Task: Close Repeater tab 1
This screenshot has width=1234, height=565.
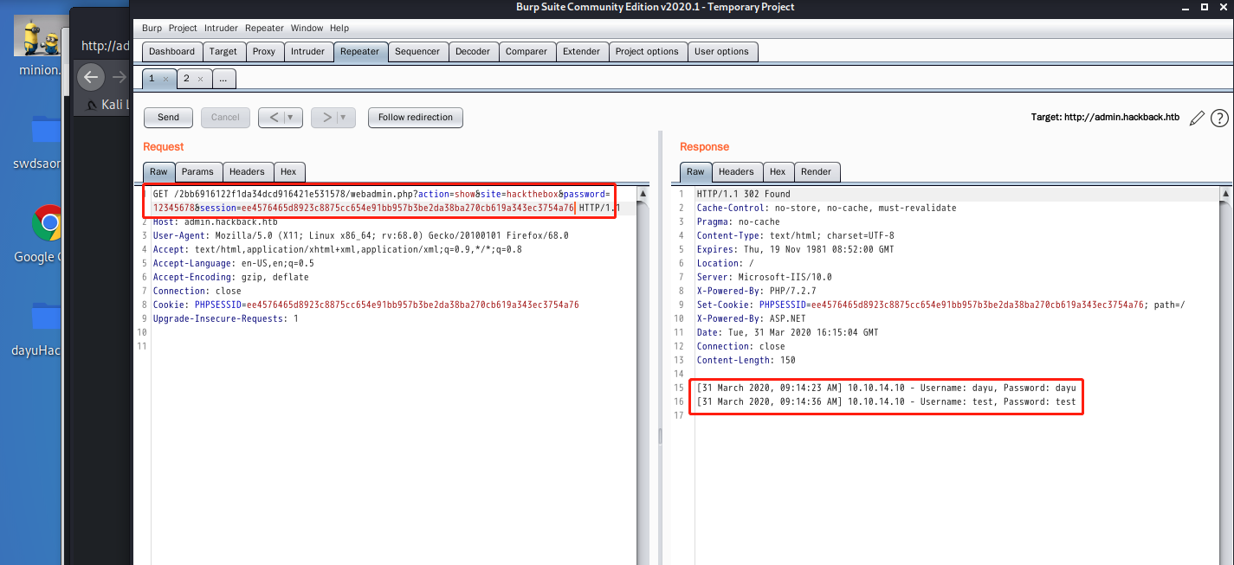Action: (x=165, y=79)
